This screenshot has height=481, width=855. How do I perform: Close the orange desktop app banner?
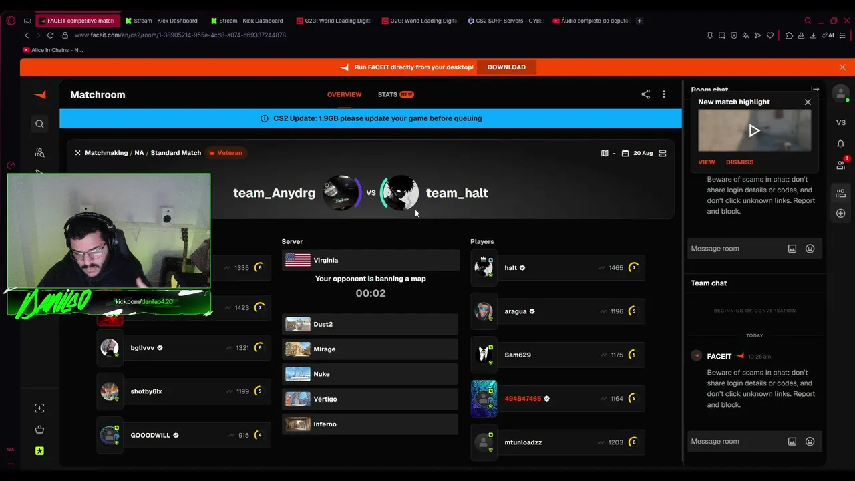click(x=842, y=67)
